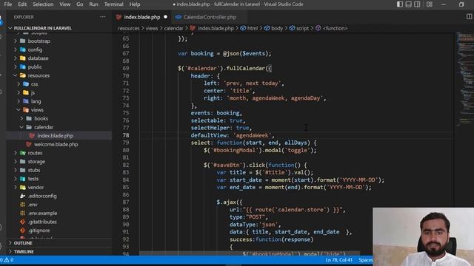Expand the stubs folder

(x=34, y=170)
